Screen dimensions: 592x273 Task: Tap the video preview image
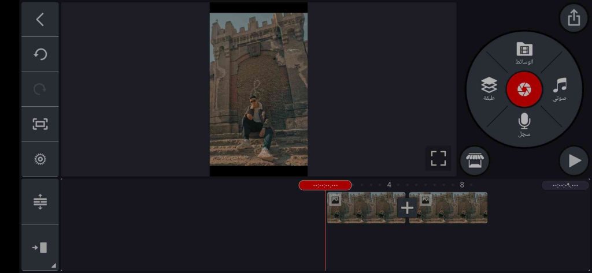pyautogui.click(x=258, y=89)
